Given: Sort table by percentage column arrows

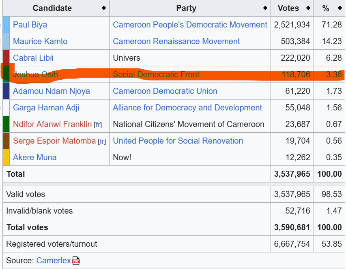Looking at the screenshot, I should (339, 8).
